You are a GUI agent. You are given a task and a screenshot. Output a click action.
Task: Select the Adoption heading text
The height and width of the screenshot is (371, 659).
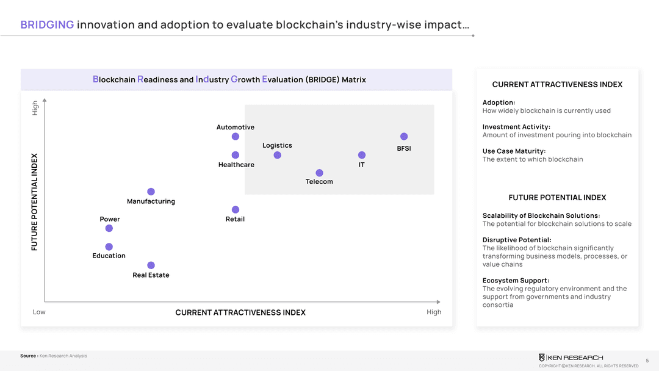[x=499, y=103]
